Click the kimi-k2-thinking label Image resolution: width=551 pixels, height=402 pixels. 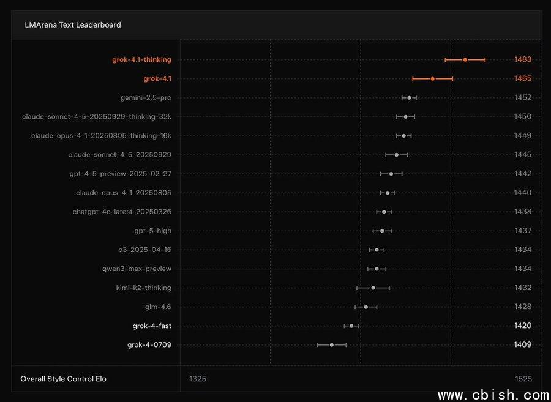click(x=143, y=288)
